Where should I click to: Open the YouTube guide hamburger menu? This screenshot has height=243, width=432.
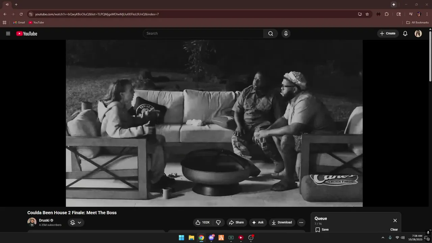coord(8,33)
